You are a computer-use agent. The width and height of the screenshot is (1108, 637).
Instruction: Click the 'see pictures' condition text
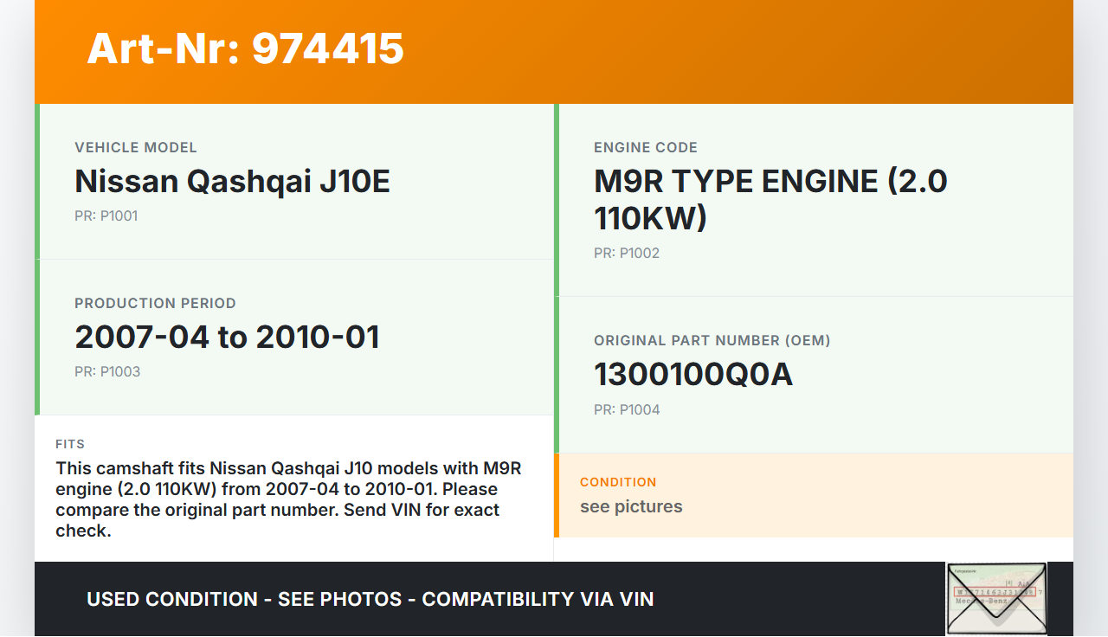pos(631,507)
